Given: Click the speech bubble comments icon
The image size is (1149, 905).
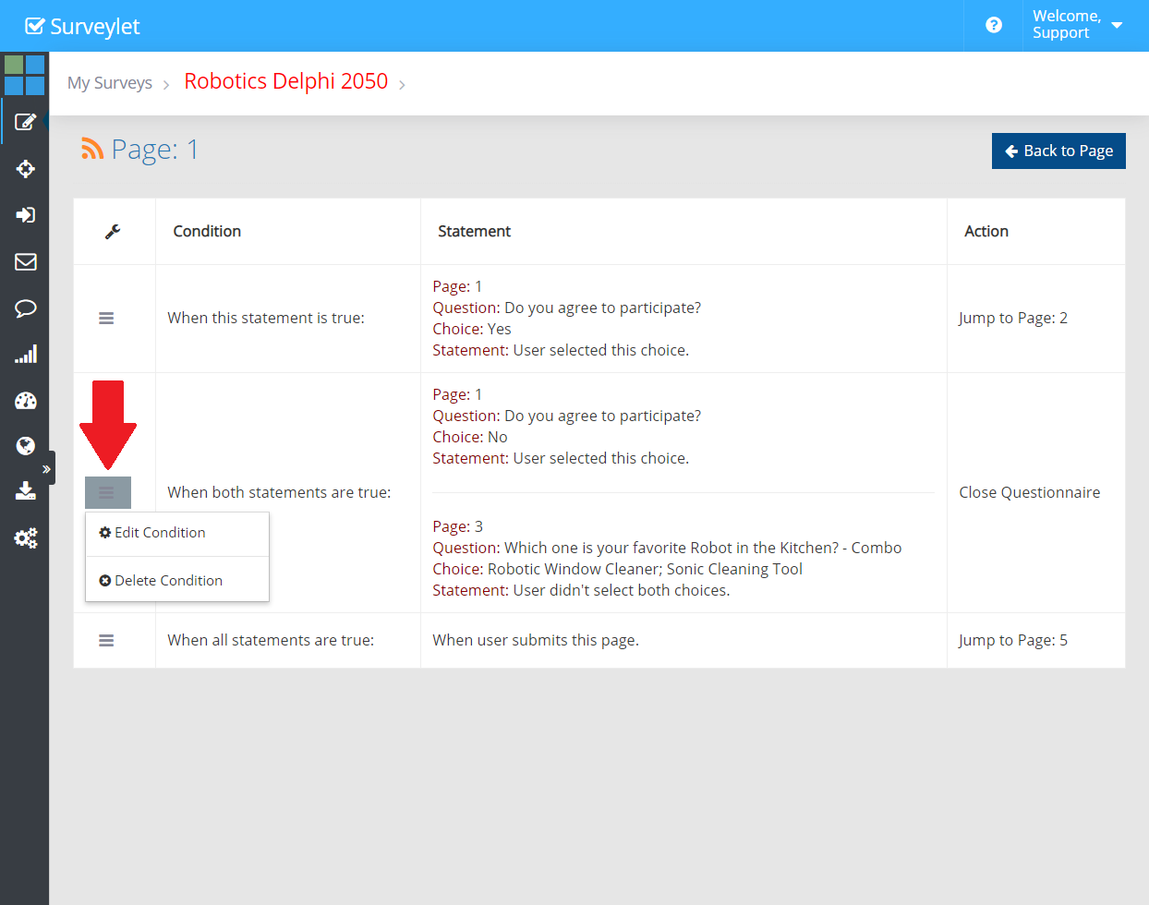Looking at the screenshot, I should 25,308.
